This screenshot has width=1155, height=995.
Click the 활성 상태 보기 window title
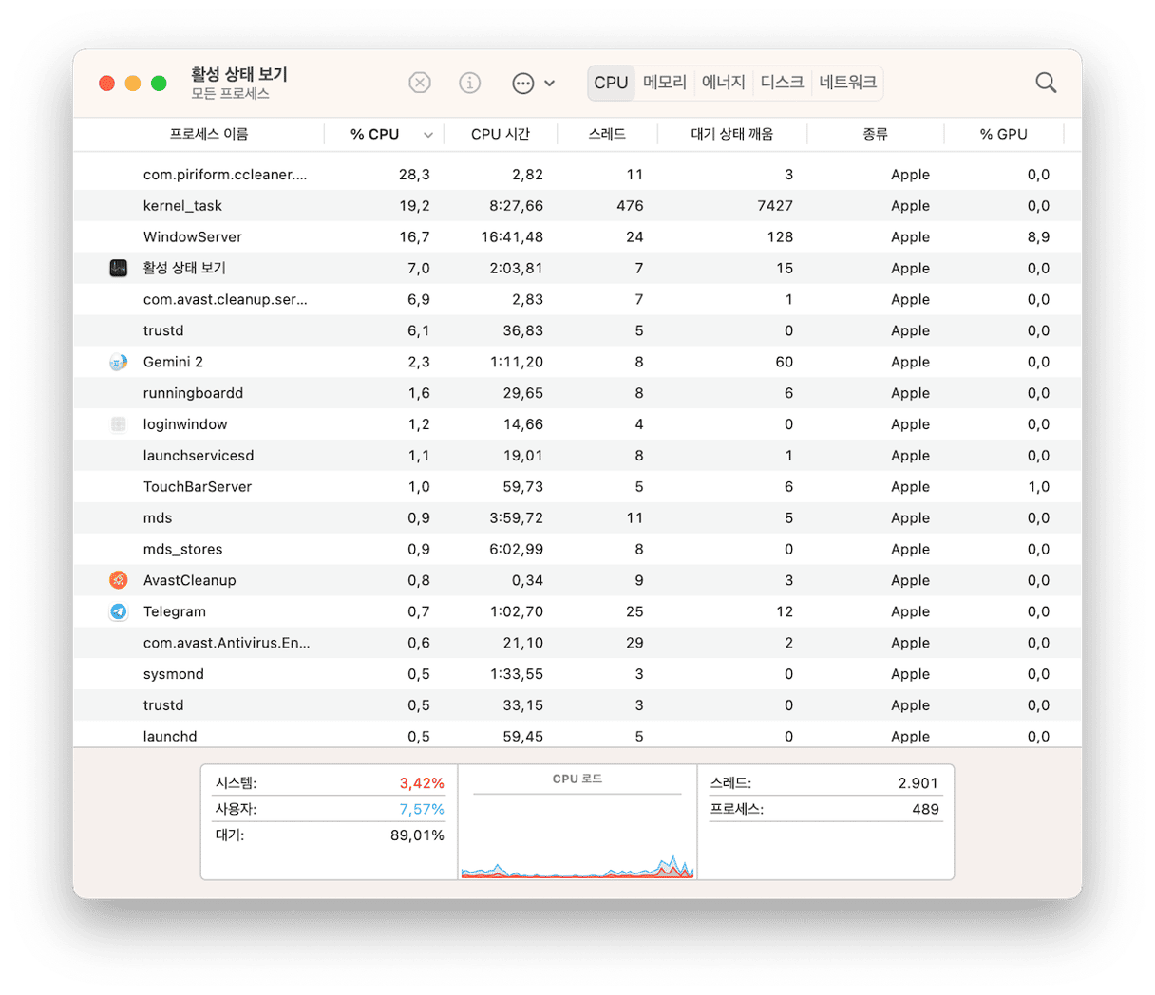[x=239, y=74]
